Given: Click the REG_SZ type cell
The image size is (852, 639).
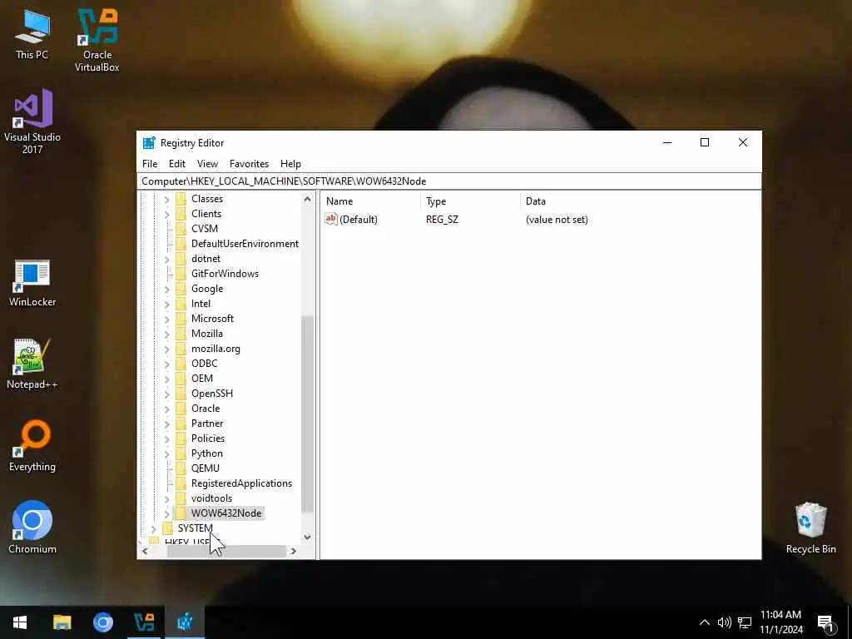Looking at the screenshot, I should (442, 220).
